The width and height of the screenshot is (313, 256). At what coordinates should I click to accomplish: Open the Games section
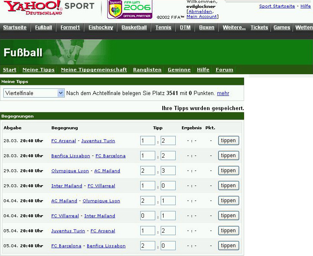[x=282, y=28]
